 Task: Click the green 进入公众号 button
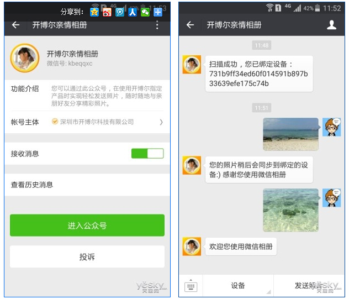click(87, 225)
